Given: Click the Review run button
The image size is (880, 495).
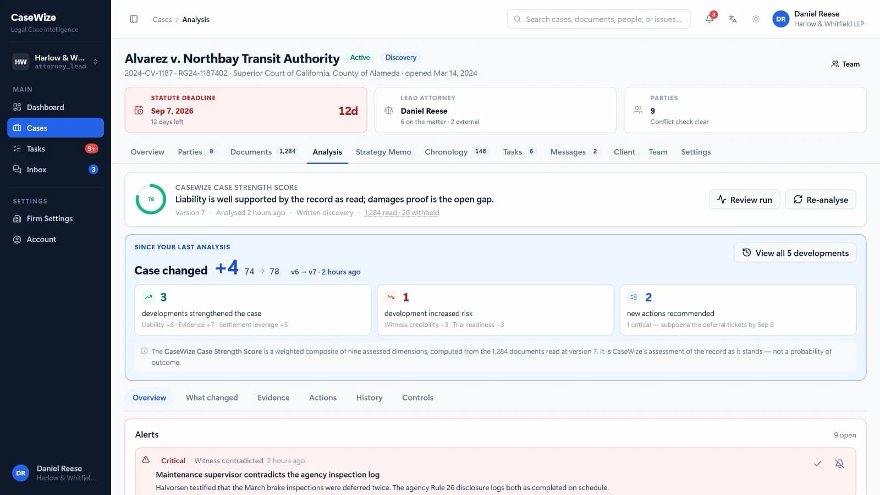Looking at the screenshot, I should click(x=744, y=200).
